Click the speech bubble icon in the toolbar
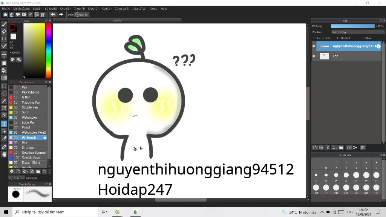This screenshot has height=217, width=386. coord(18,15)
